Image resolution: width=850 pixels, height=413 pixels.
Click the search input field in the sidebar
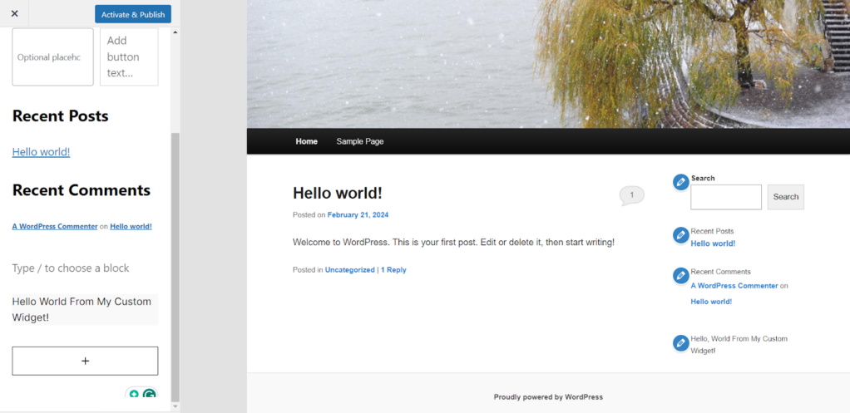[726, 197]
